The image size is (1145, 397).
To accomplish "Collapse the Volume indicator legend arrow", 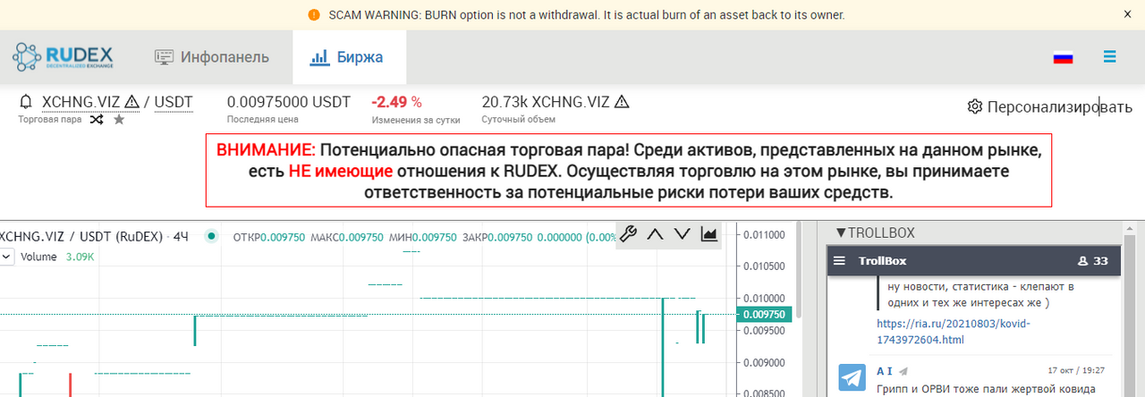I will coord(5,257).
